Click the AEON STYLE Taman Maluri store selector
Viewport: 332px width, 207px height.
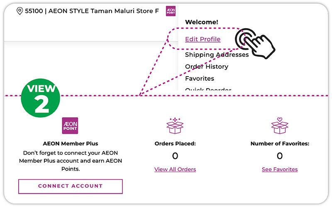[92, 11]
